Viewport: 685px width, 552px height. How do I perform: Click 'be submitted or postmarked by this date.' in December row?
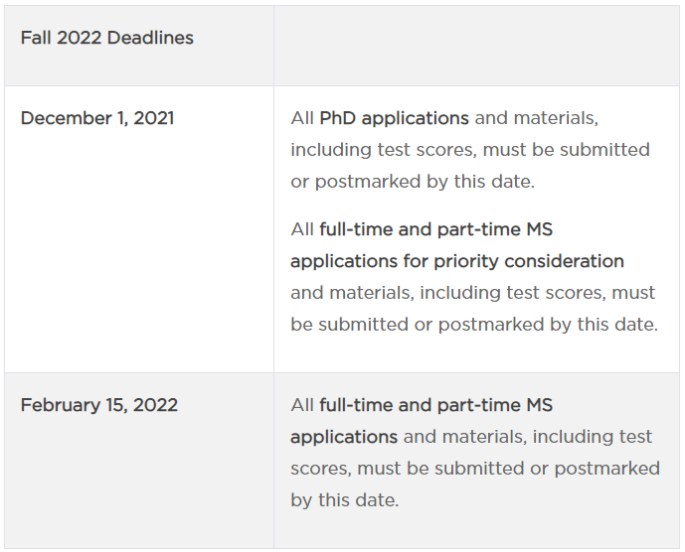pos(474,325)
